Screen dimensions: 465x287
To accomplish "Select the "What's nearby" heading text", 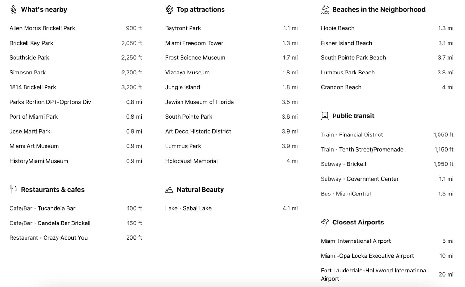I will [44, 10].
